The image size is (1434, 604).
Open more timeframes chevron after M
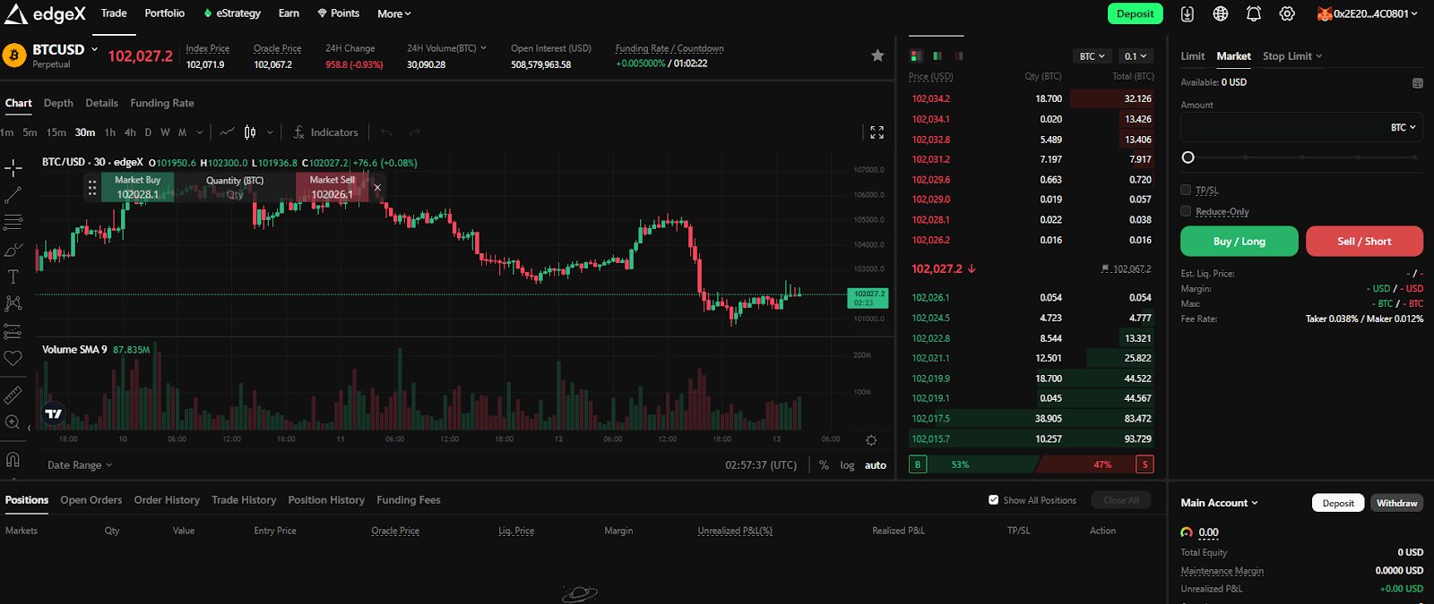coord(199,132)
